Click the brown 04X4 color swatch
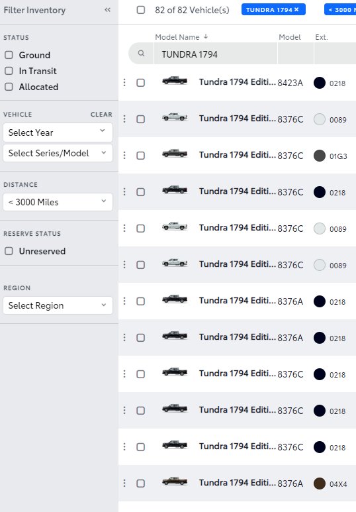The image size is (356, 512). (320, 484)
